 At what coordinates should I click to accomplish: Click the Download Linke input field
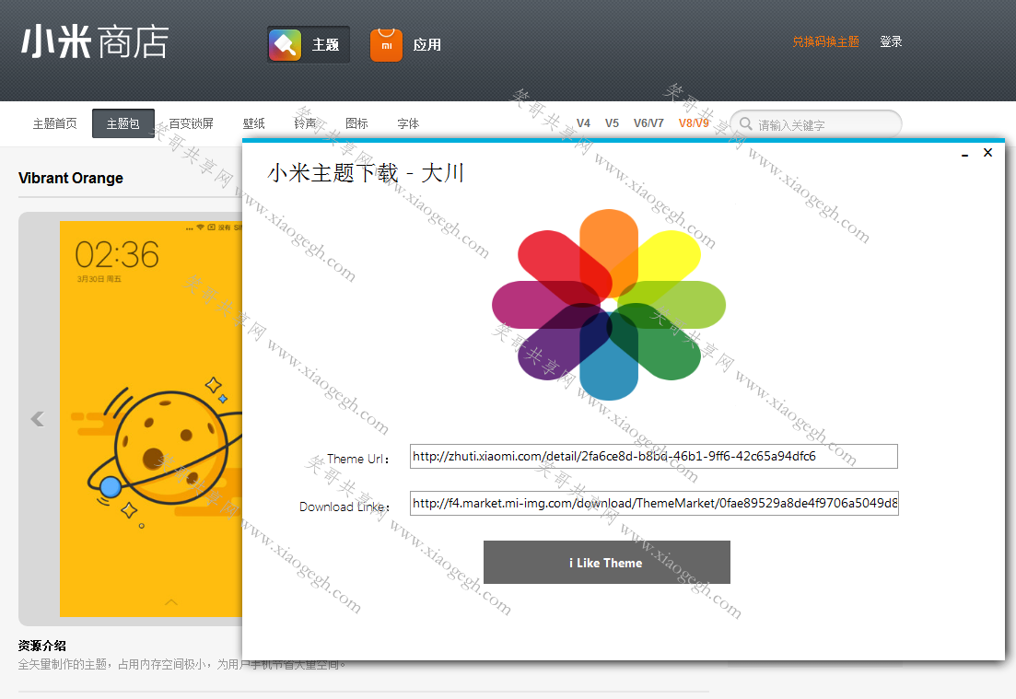point(654,503)
